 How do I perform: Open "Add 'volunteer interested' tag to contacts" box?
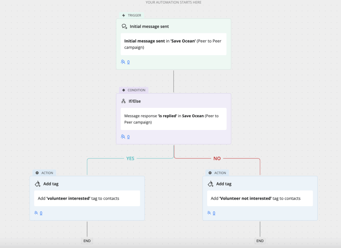coord(87,198)
